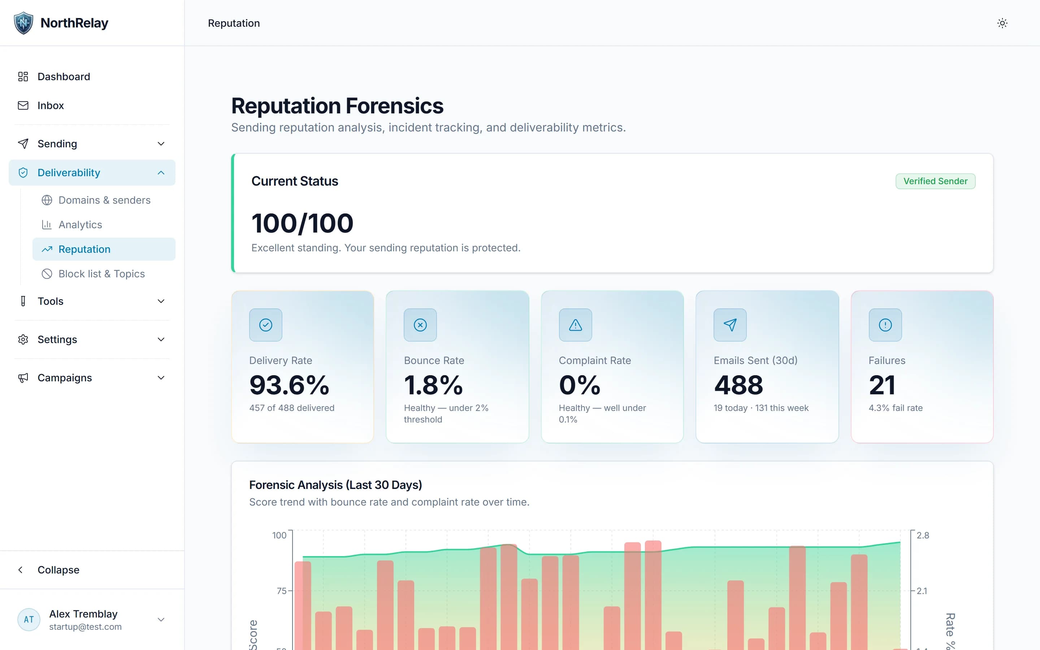Collapse the Deliverability section chevron
This screenshot has width=1040, height=650.
[161, 172]
